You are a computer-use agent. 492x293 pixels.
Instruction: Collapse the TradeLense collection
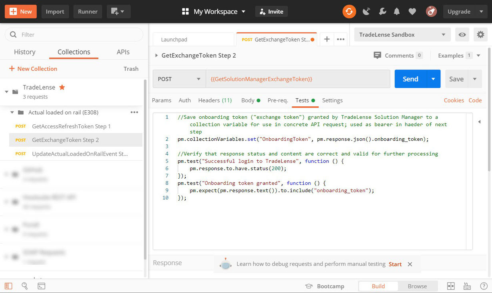coord(6,92)
